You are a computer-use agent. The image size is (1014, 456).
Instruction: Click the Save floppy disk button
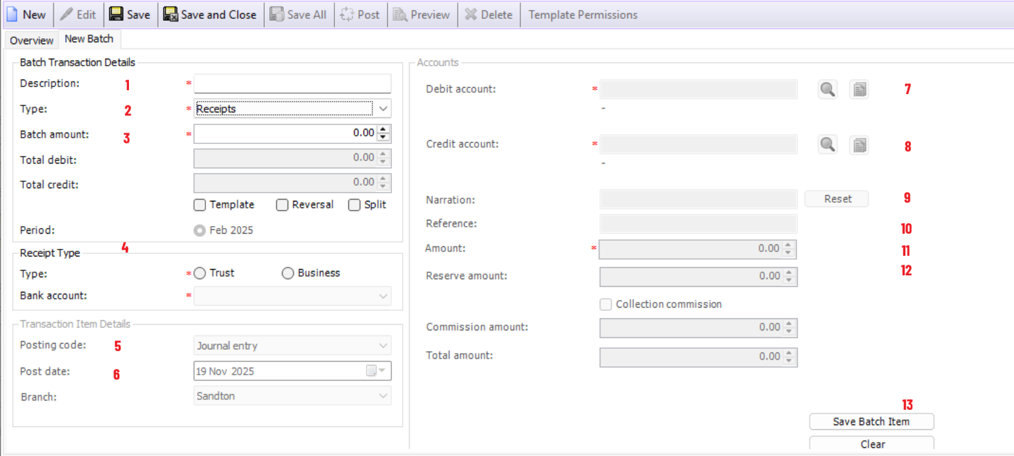(130, 15)
